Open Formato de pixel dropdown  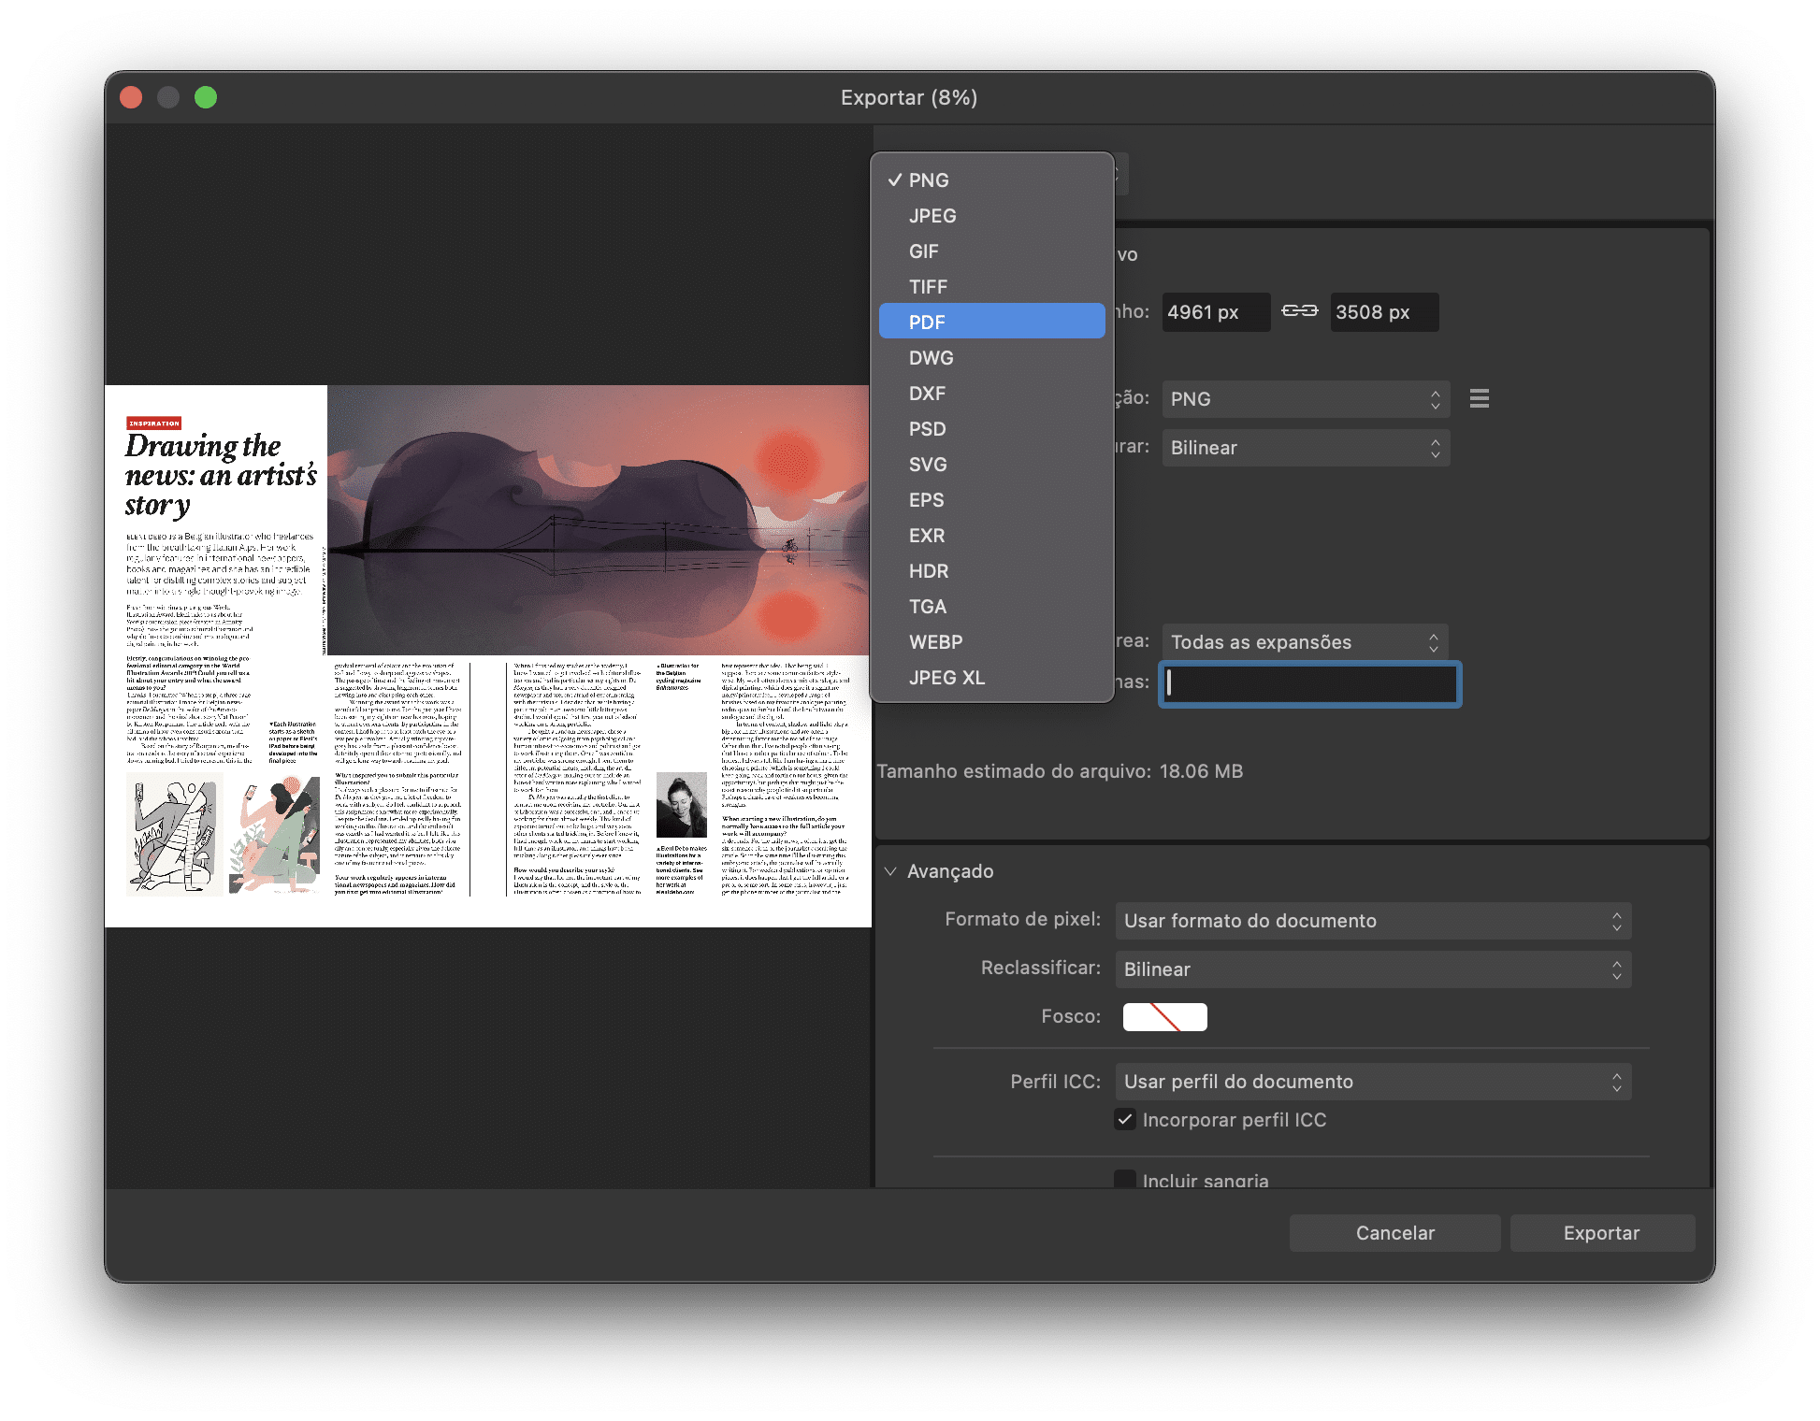(x=1373, y=921)
